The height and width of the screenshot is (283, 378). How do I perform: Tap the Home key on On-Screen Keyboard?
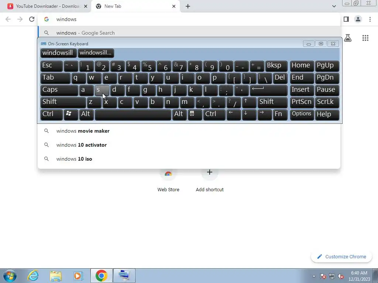(x=302, y=66)
